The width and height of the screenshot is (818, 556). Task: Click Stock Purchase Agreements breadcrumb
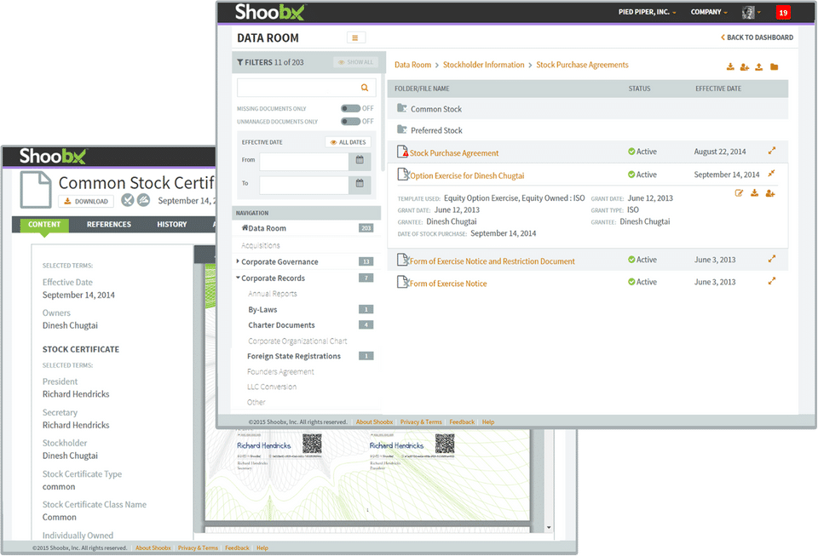[582, 65]
